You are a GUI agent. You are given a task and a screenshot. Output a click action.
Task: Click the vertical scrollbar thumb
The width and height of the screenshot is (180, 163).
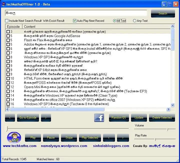(172, 39)
